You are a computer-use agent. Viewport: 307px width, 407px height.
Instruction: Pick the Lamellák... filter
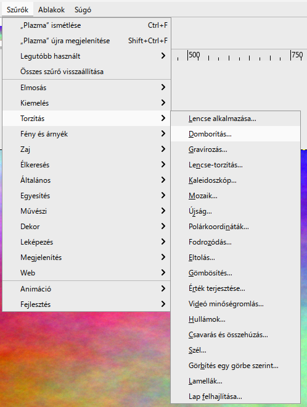235,381
